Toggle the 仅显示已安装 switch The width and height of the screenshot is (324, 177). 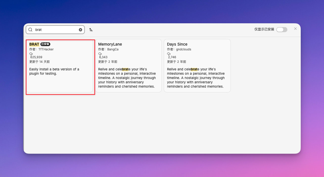tap(282, 30)
